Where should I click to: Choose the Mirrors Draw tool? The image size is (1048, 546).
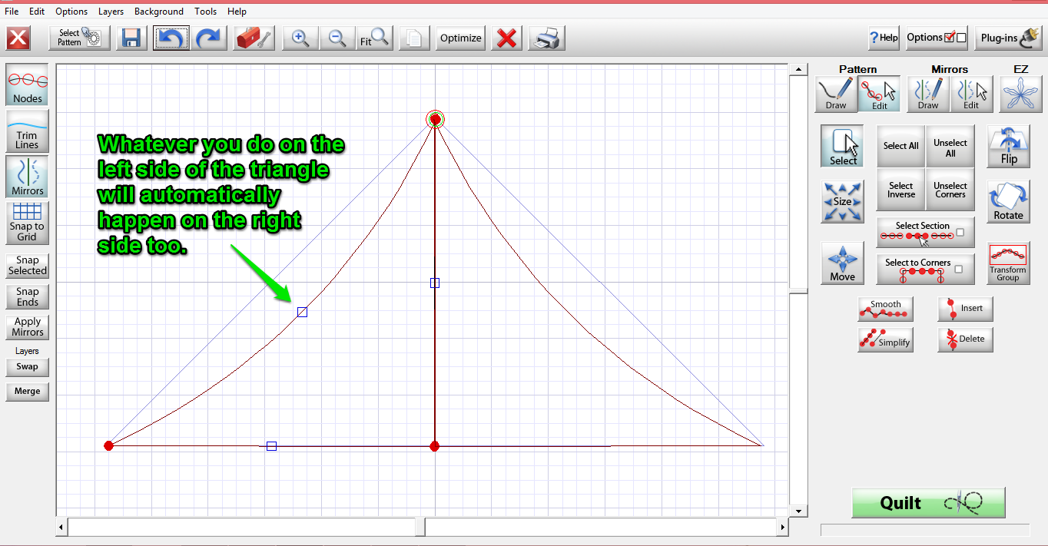click(928, 94)
